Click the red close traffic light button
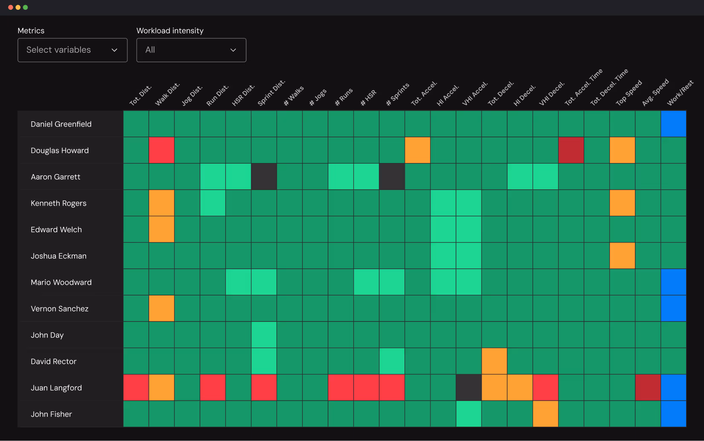704x441 pixels. (10, 7)
